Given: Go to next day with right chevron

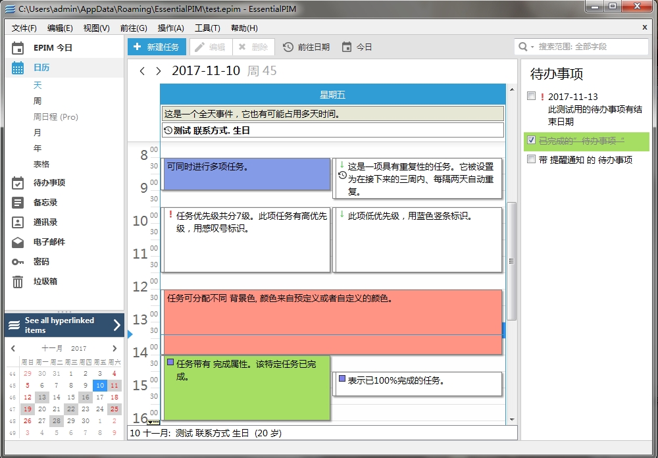Looking at the screenshot, I should [x=158, y=71].
